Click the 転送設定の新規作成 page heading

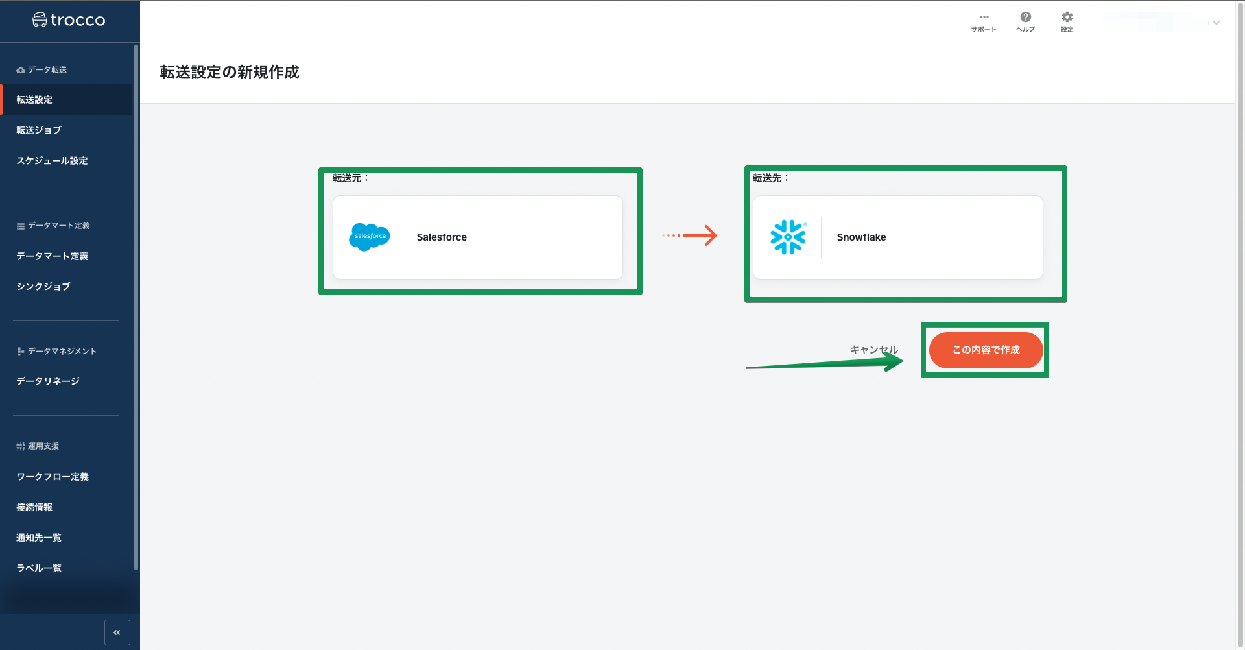point(230,72)
